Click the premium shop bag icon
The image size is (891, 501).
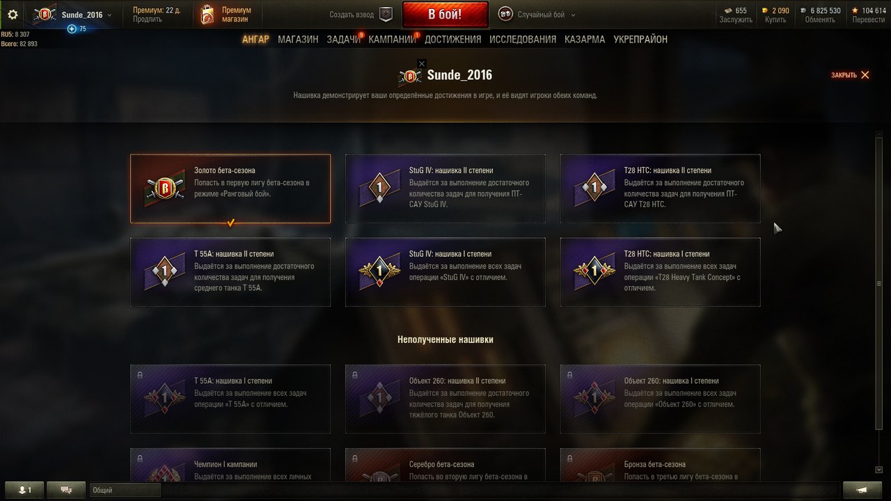tap(207, 15)
